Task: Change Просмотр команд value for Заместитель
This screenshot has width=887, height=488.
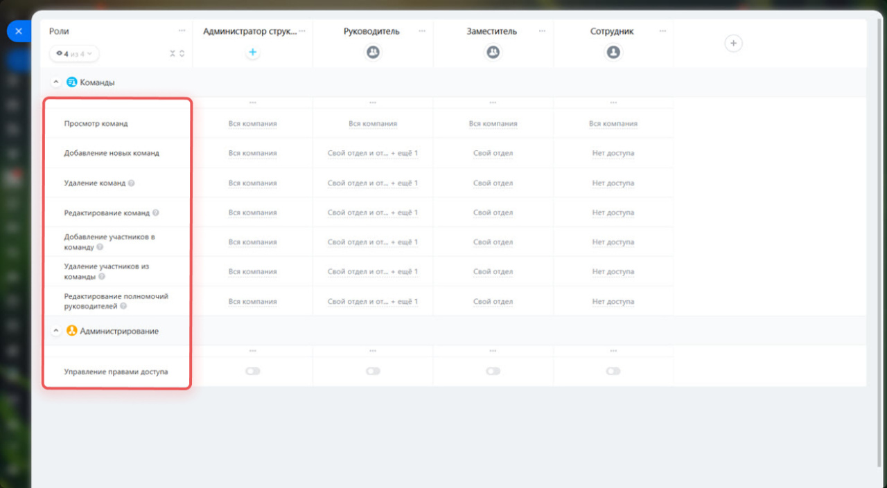Action: click(493, 124)
